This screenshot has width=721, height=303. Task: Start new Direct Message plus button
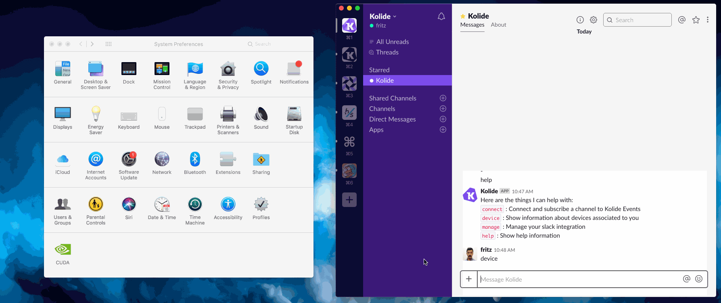pos(443,119)
